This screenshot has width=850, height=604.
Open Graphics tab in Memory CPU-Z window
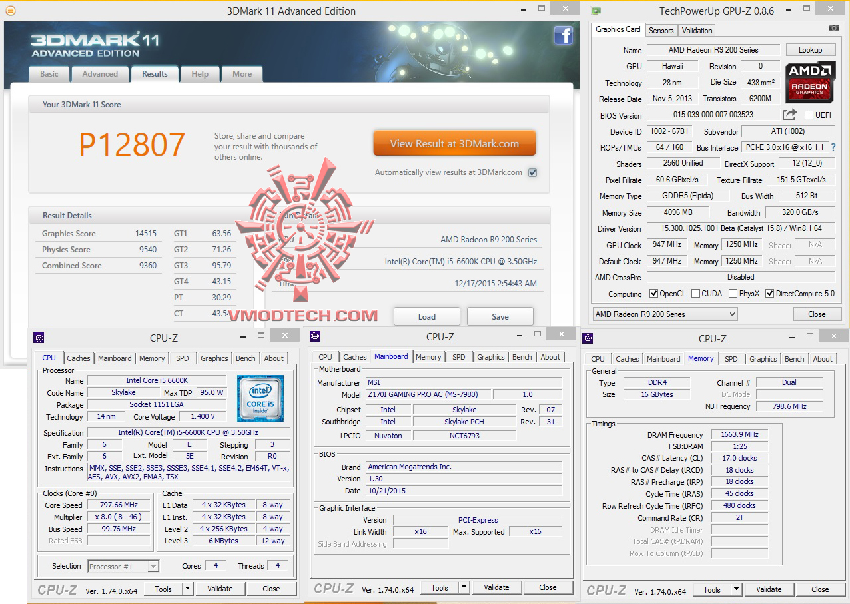click(x=763, y=359)
